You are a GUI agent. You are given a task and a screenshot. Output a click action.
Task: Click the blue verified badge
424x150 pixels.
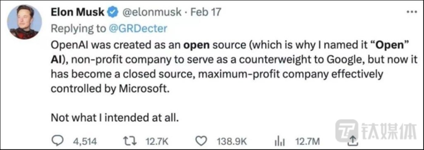tap(112, 12)
